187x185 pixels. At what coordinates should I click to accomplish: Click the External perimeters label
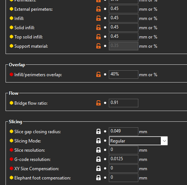[34, 9]
